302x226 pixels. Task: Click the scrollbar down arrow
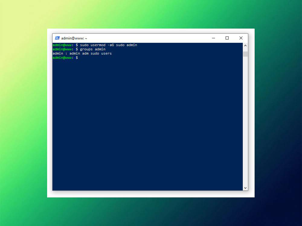(245, 188)
